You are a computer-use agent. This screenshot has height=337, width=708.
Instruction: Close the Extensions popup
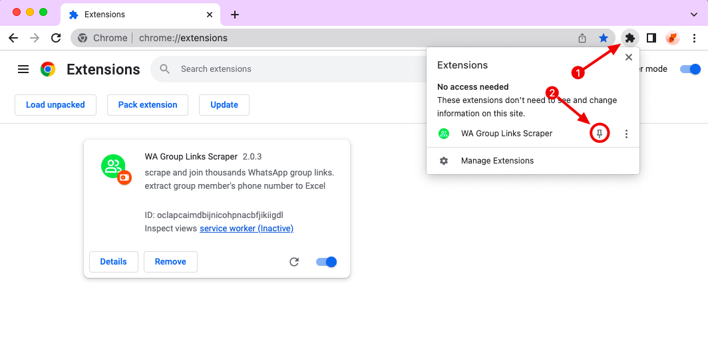pyautogui.click(x=629, y=57)
